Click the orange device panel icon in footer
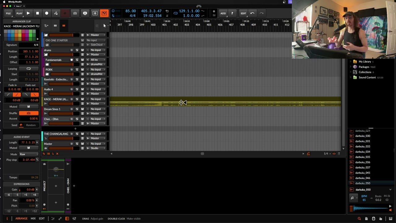The width and height of the screenshot is (396, 223). click(67, 219)
